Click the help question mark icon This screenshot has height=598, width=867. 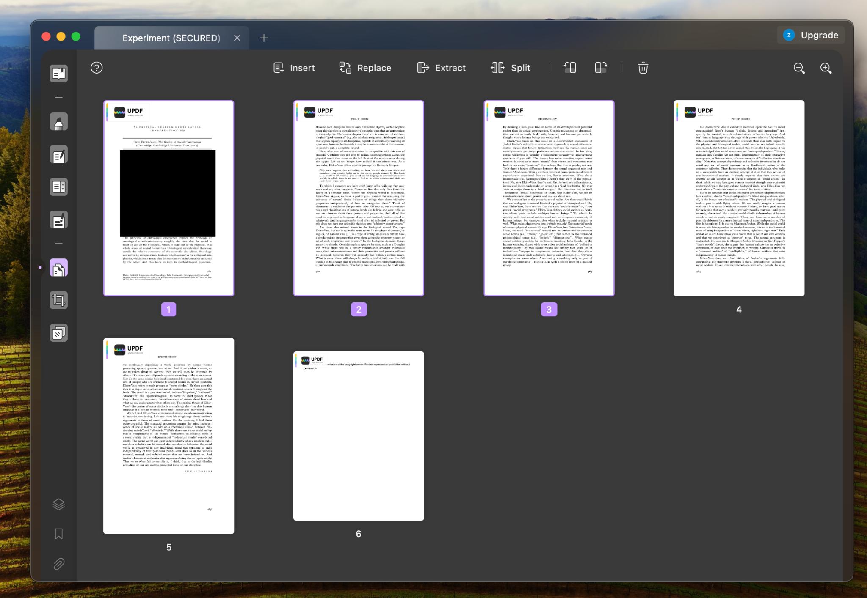click(97, 68)
